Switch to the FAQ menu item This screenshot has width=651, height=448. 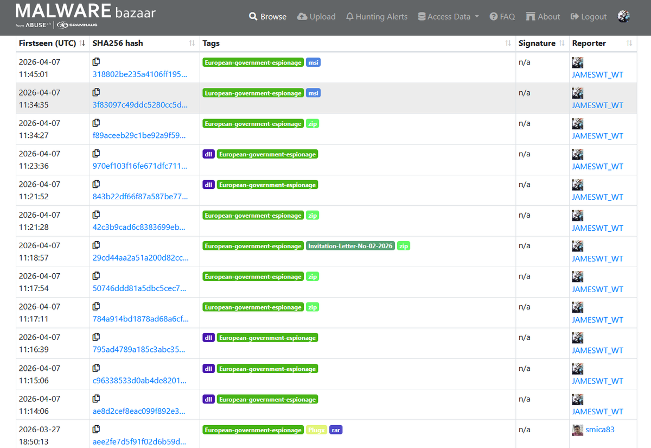point(502,16)
